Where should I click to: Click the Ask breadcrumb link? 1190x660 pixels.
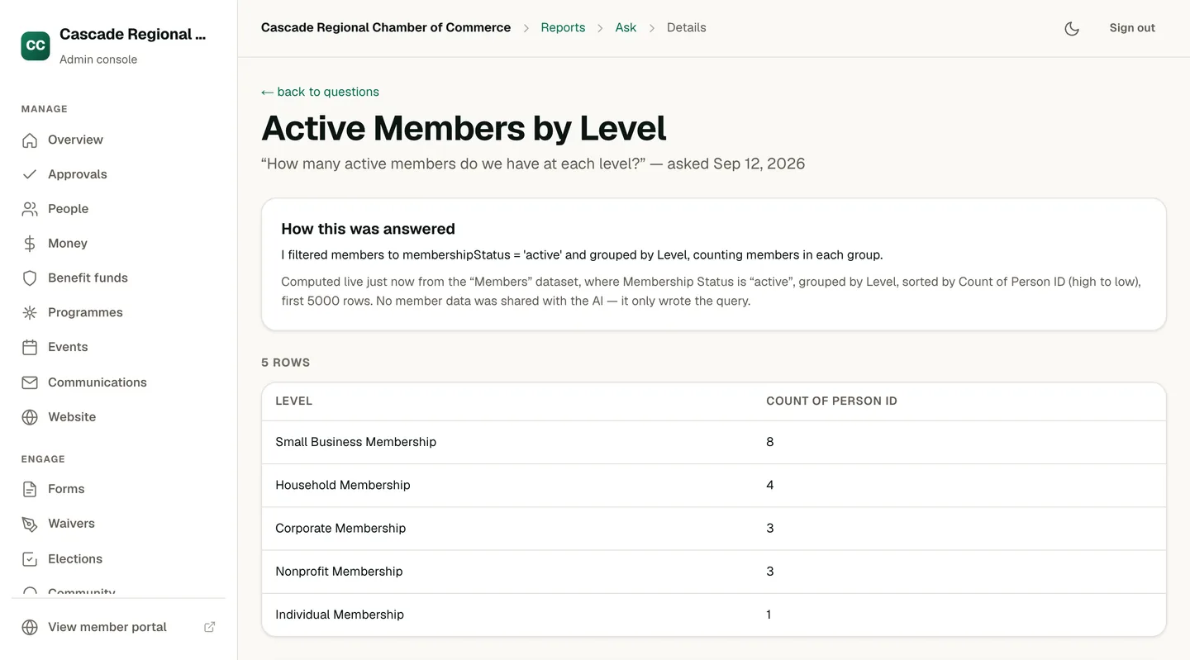(626, 27)
